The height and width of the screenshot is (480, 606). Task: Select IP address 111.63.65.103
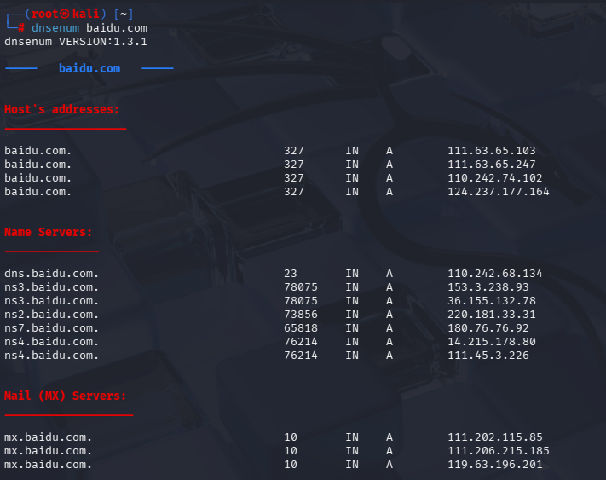[x=492, y=151]
